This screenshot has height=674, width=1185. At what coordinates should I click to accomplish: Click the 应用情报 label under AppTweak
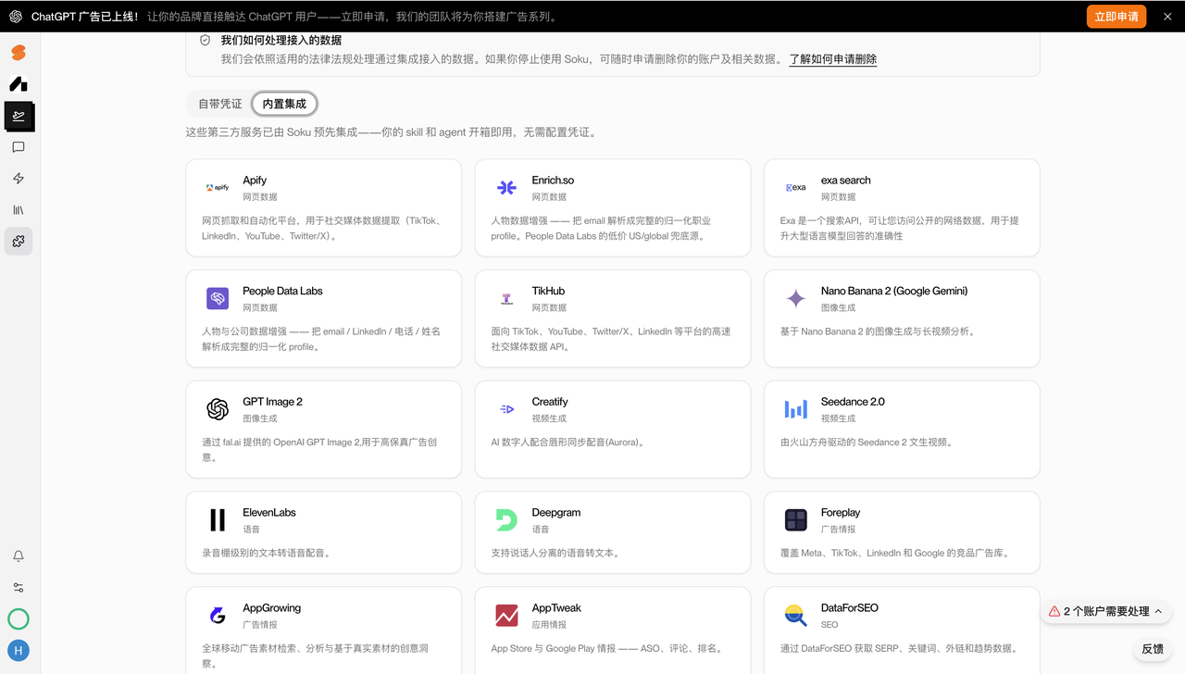(549, 625)
